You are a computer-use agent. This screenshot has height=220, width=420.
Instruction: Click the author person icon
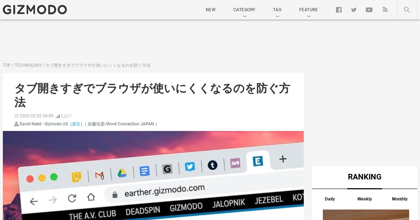[x=16, y=124]
